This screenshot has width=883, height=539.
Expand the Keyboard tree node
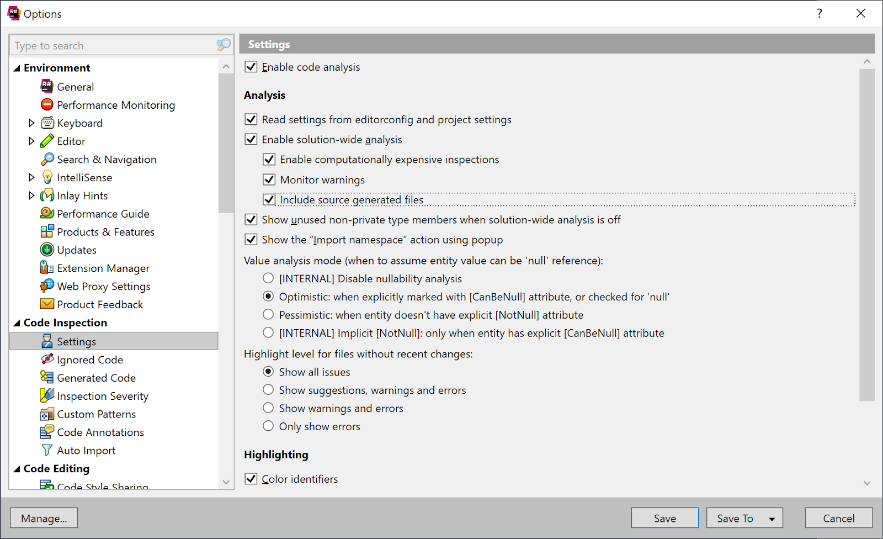31,123
